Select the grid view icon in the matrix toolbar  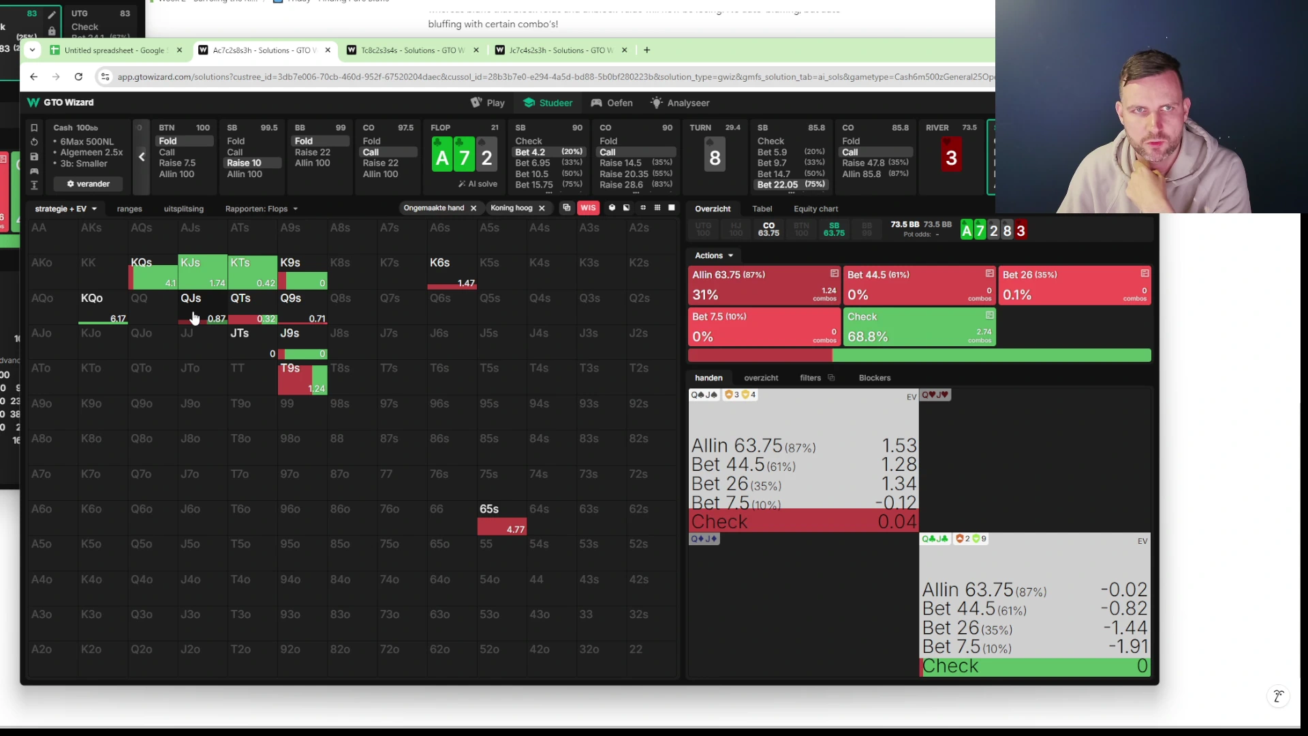pos(657,208)
